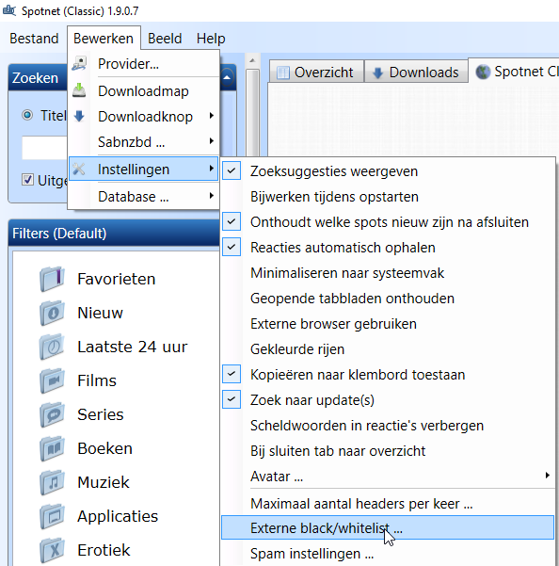
Task: Select the Series filter
Action: (101, 414)
